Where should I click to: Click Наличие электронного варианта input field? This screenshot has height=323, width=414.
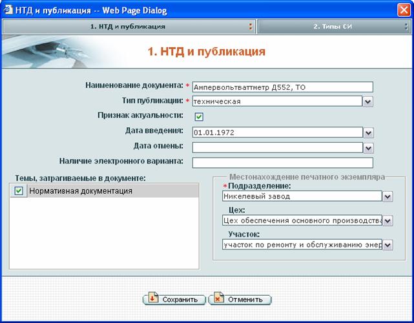click(x=282, y=163)
